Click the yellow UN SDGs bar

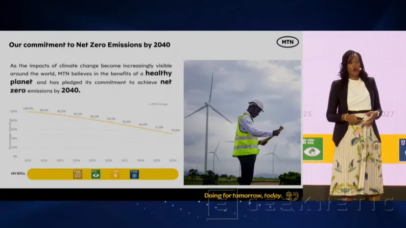pos(103,174)
